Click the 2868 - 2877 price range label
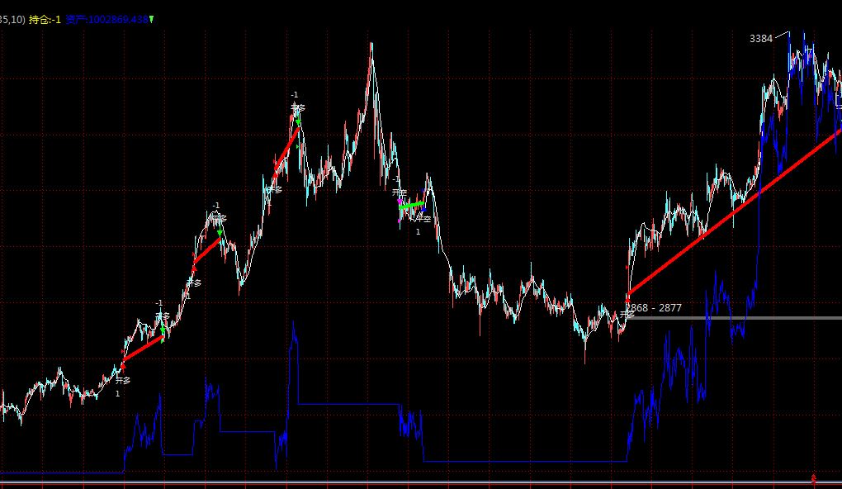The height and width of the screenshot is (489, 842). point(655,308)
